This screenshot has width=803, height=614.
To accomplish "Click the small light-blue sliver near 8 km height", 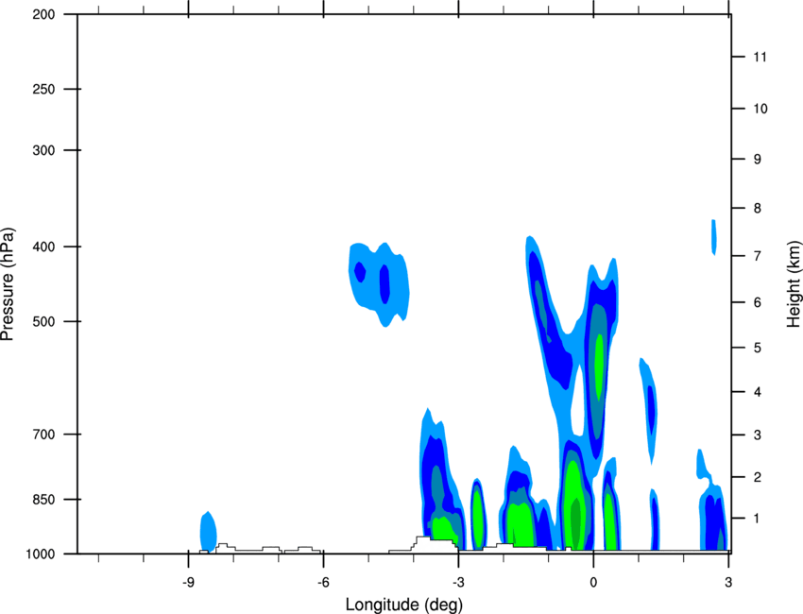I will [x=714, y=237].
